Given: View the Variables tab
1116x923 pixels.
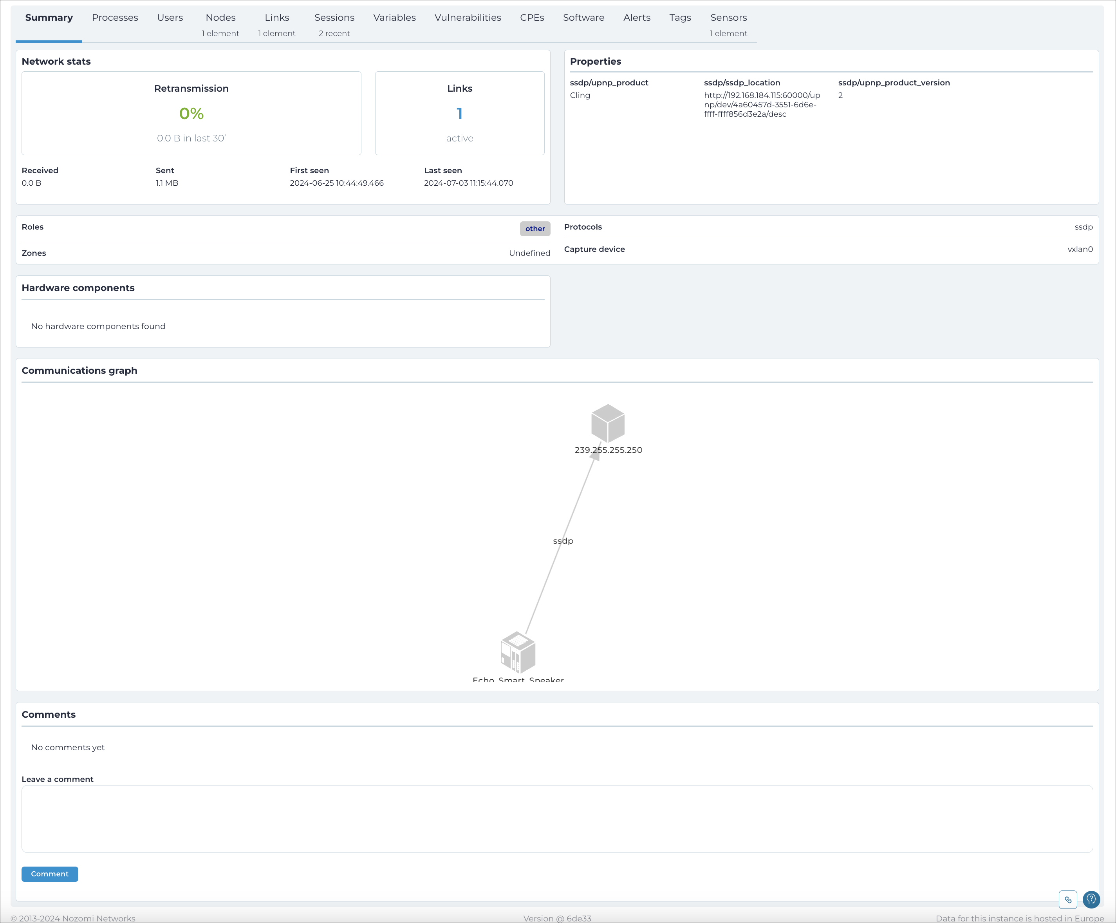Looking at the screenshot, I should [394, 18].
